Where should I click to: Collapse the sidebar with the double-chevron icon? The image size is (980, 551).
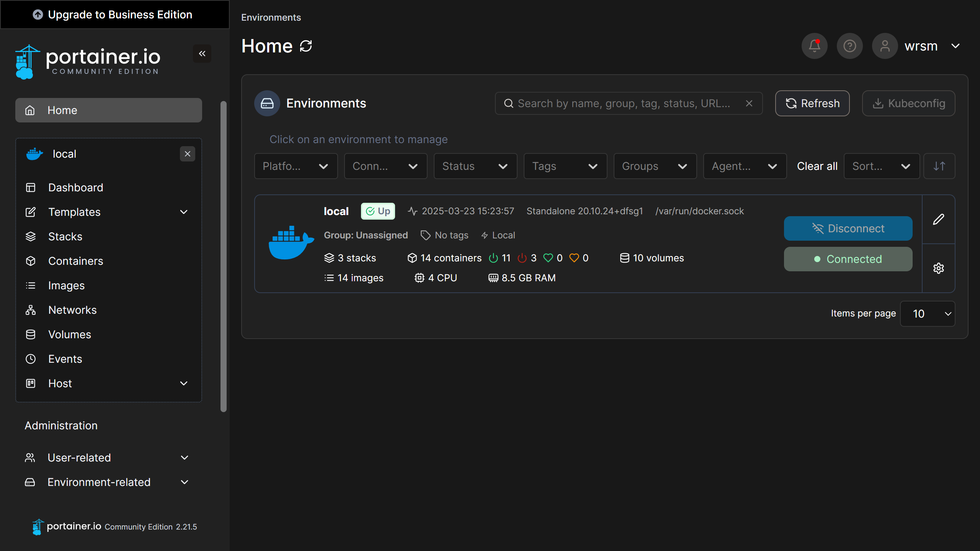pyautogui.click(x=202, y=54)
